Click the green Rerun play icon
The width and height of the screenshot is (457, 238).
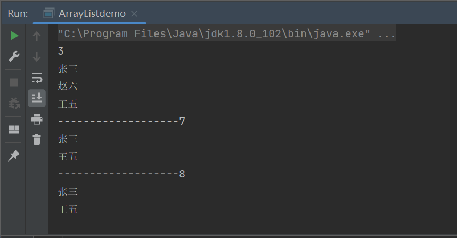click(x=14, y=36)
